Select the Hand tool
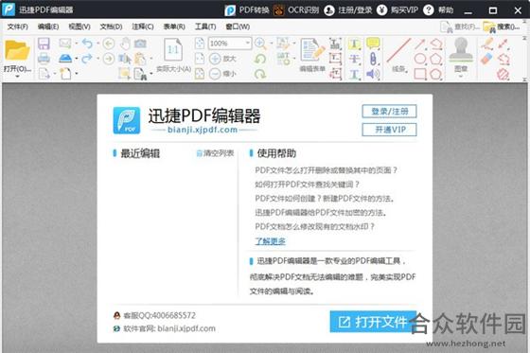 click(125, 44)
